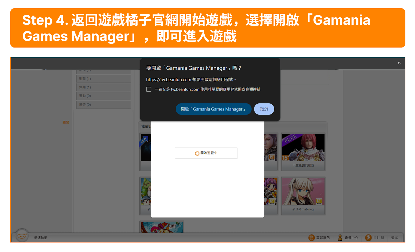Select 運動 (0) category
Image resolution: width=415 pixels, height=252 pixels.
point(103,96)
